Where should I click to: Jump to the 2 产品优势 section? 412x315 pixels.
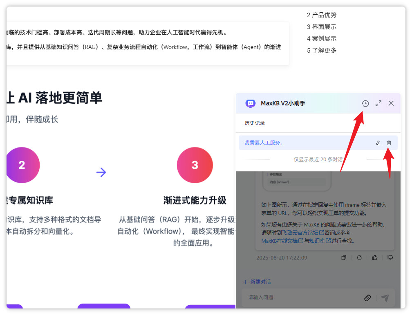click(x=322, y=15)
